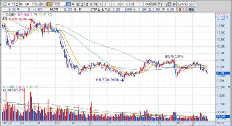
Task: Click the 매수 buy button
Action: 181,9
